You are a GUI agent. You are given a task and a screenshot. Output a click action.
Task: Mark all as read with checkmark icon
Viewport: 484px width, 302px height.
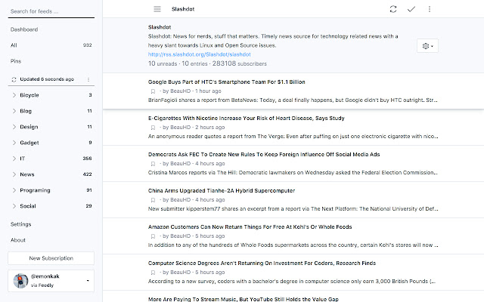pos(411,9)
